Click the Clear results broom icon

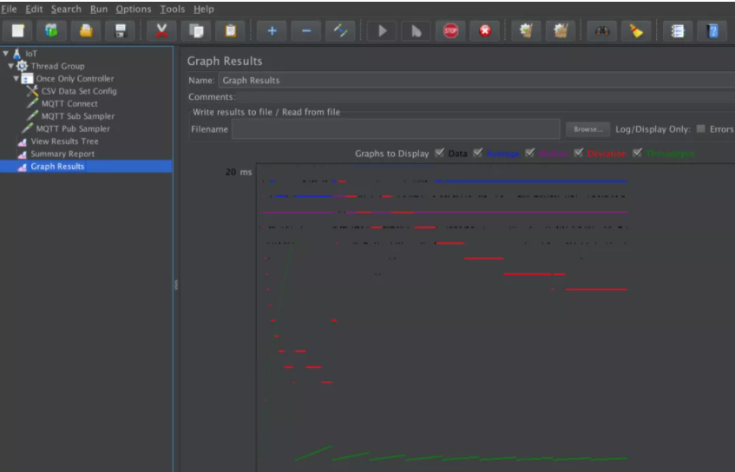(x=527, y=31)
